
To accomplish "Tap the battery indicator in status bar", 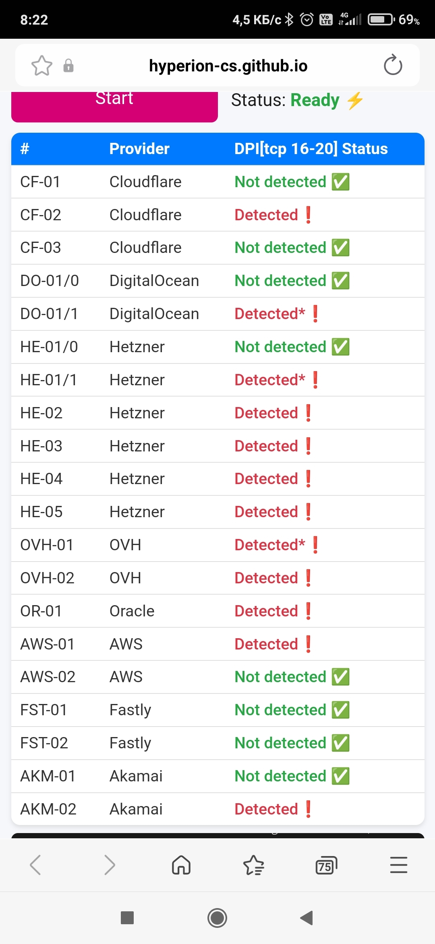I will tap(381, 19).
